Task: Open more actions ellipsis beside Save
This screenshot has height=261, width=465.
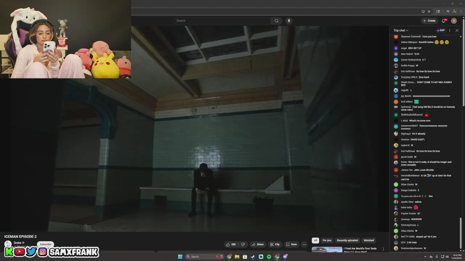Action: pyautogui.click(x=304, y=244)
